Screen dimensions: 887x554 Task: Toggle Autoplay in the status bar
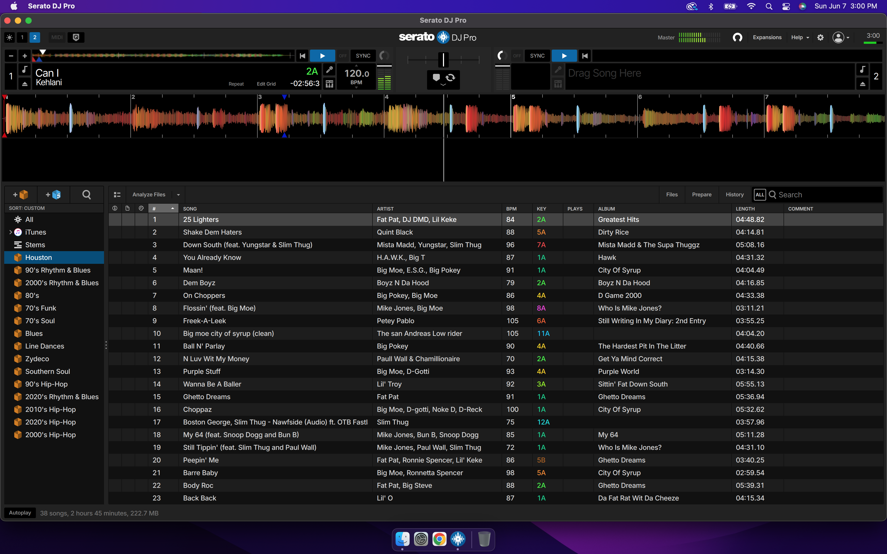[20, 513]
